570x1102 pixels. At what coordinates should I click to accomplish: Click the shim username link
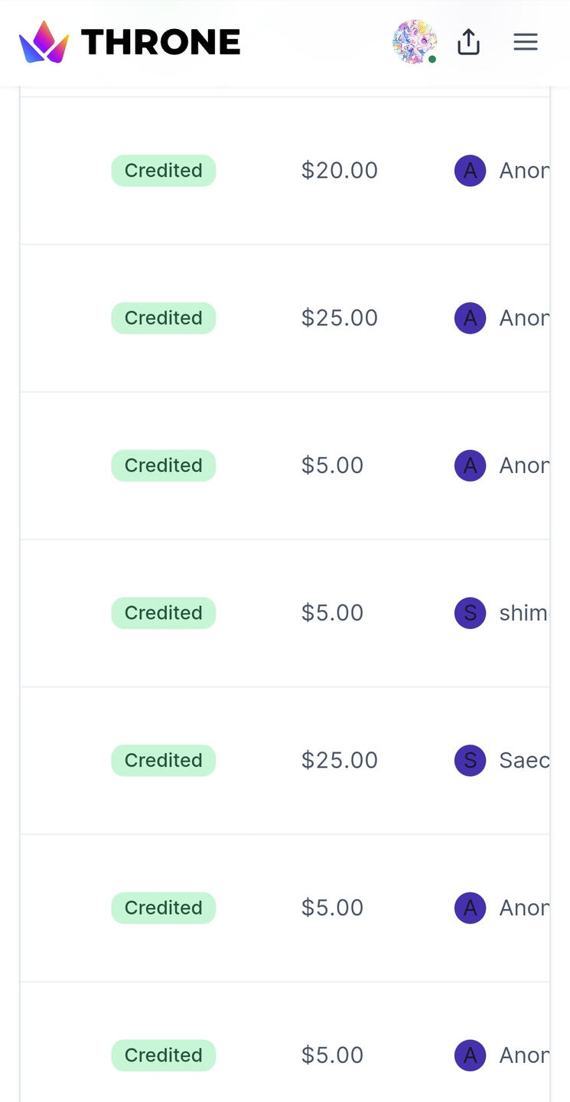[x=523, y=613]
